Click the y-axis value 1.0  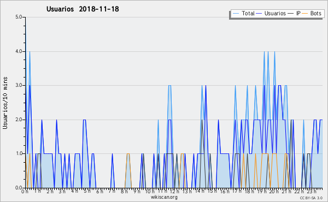click(x=19, y=153)
